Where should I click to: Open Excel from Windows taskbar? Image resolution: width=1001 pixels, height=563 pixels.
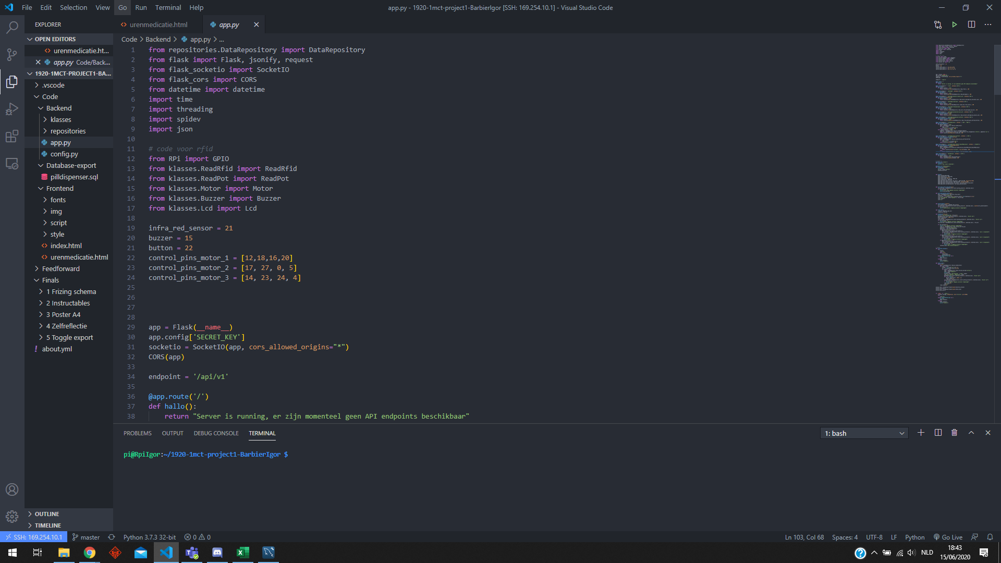(243, 553)
